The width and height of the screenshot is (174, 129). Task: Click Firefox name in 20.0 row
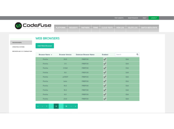pos(45,99)
